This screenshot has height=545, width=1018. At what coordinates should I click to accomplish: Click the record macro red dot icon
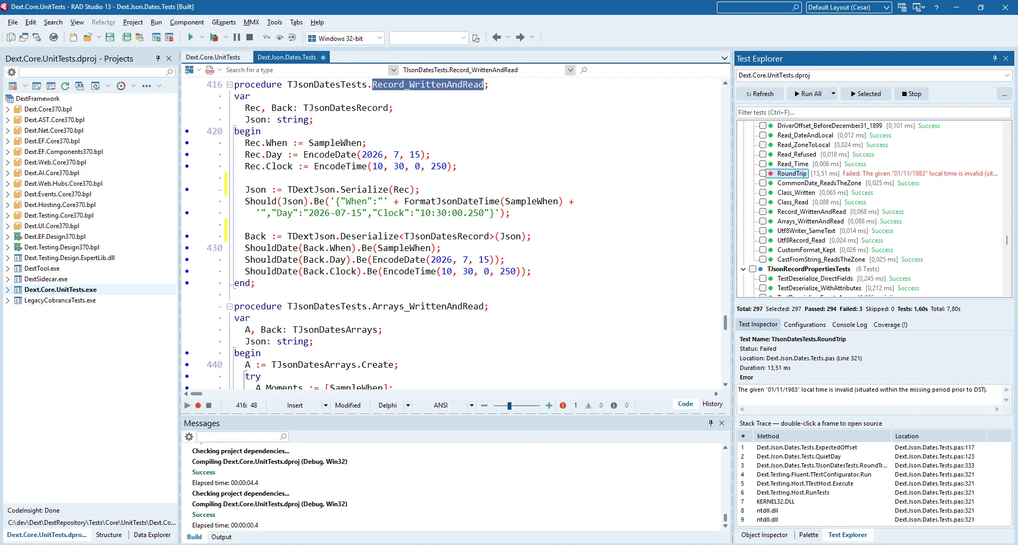coord(198,405)
